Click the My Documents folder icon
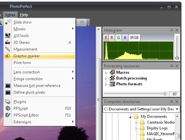The height and width of the screenshot is (140, 185). 136,116
